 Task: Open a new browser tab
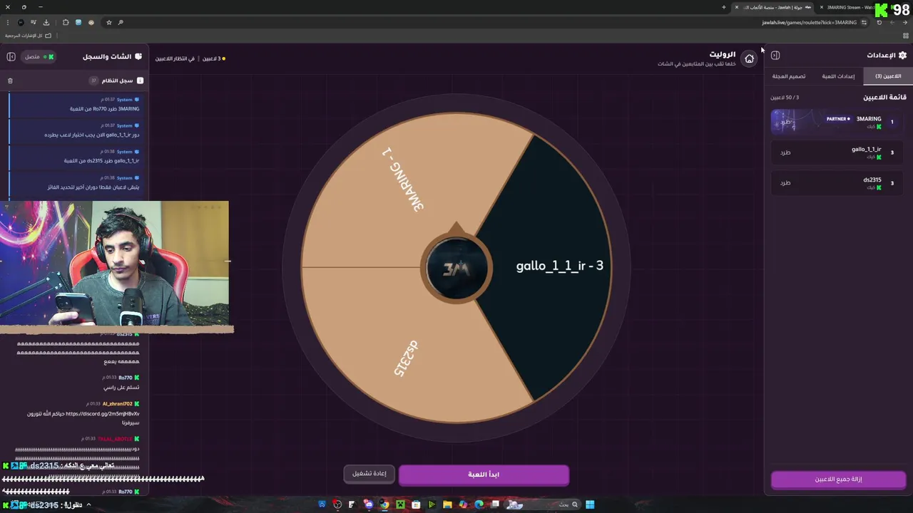pyautogui.click(x=723, y=7)
